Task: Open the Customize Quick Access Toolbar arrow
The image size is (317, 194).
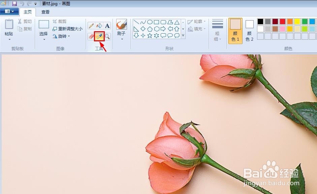Action: pyautogui.click(x=35, y=4)
